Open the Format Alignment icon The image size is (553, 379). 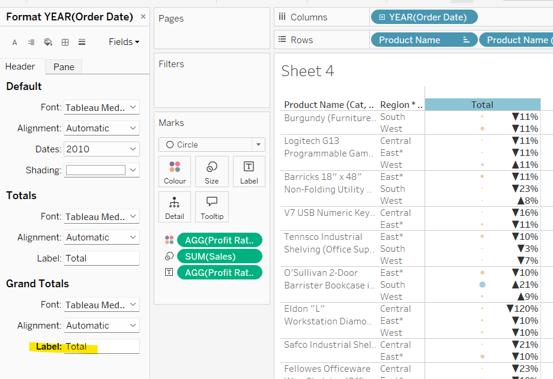point(31,42)
